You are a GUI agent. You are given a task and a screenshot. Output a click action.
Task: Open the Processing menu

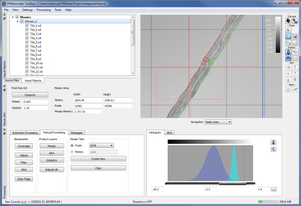click(43, 10)
